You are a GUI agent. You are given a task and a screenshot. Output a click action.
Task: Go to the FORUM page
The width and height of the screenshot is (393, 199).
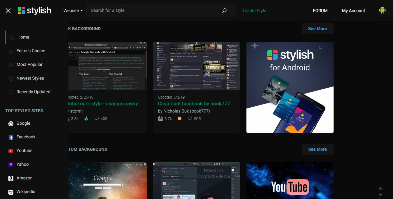click(320, 11)
